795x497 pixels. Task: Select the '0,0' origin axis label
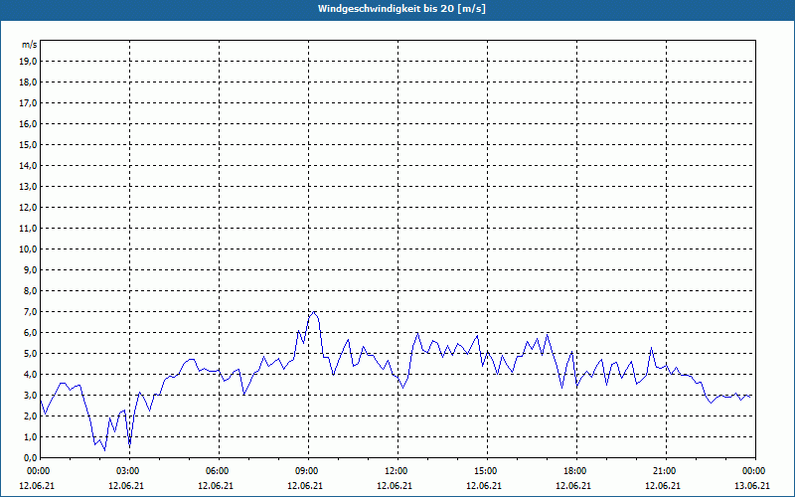[x=31, y=458]
